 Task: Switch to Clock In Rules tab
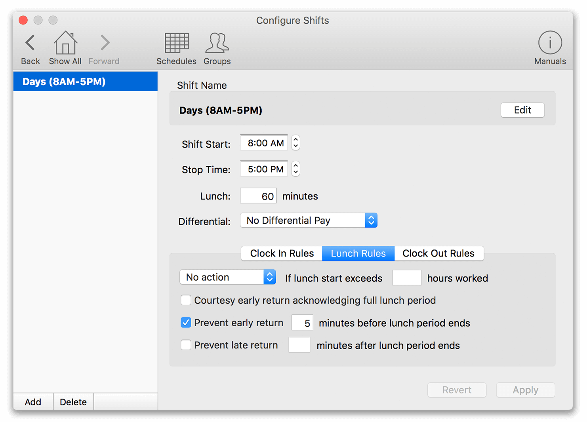(282, 253)
